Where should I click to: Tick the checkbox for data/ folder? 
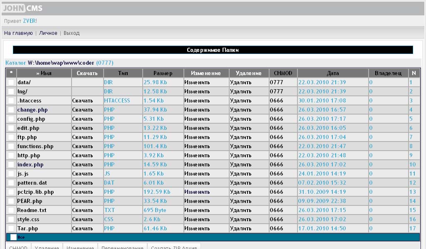11,82
